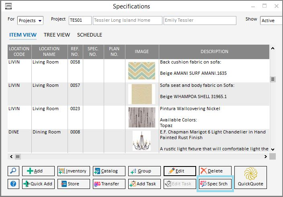The height and width of the screenshot is (197, 283).
Task: Open the blue help question mark icon
Action: 13,184
